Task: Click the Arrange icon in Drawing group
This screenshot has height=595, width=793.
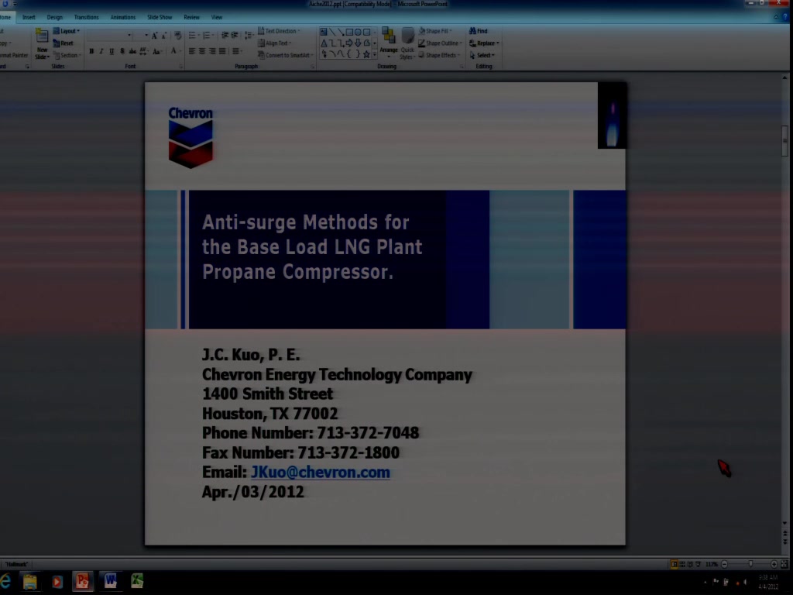Action: coord(389,42)
